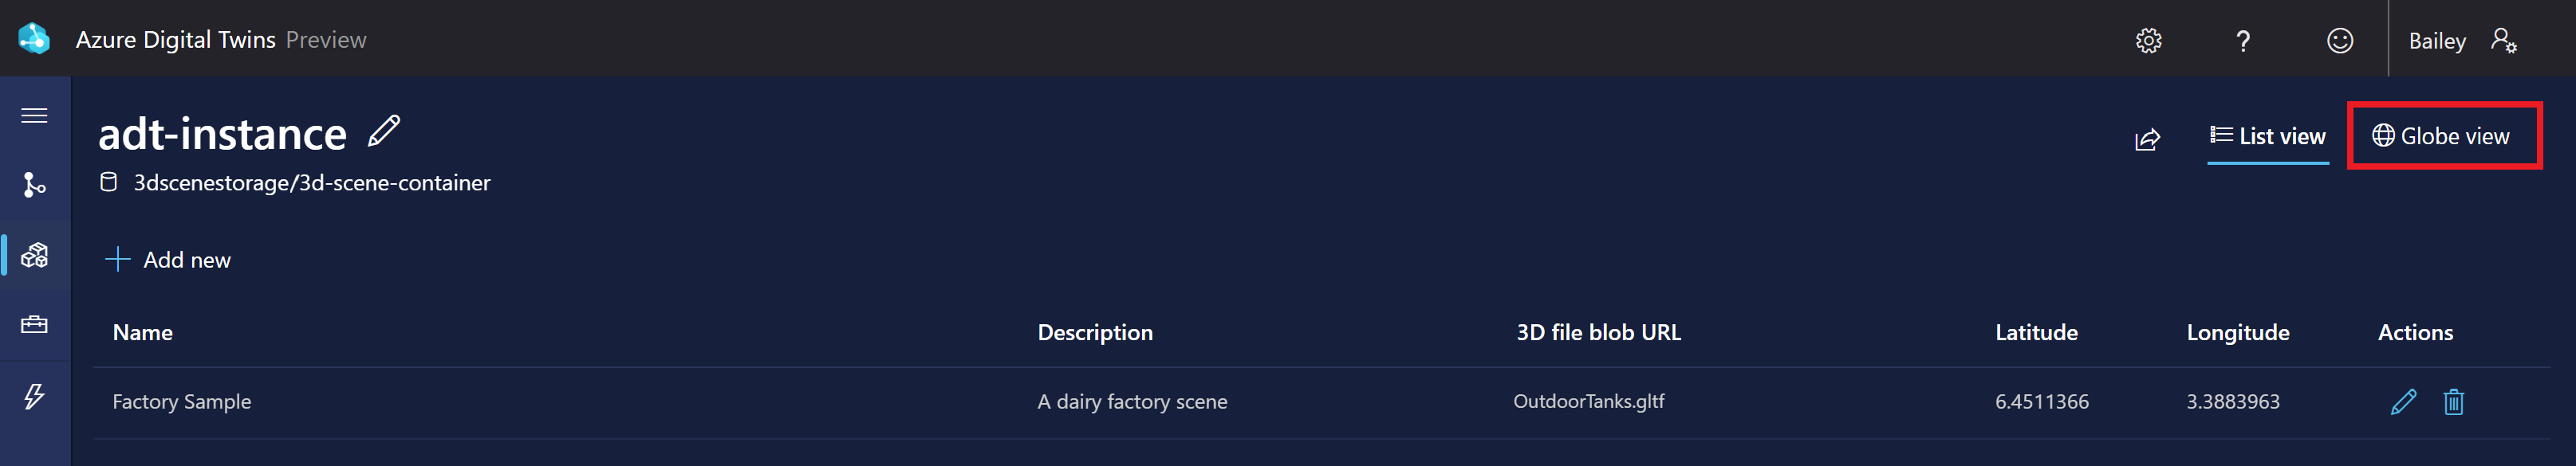Expand the hamburger navigation menu
The image size is (2576, 466).
[x=35, y=116]
